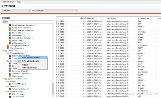This screenshot has width=161, height=98.
Task: Click the Memory folder icon
Action: 8,81
